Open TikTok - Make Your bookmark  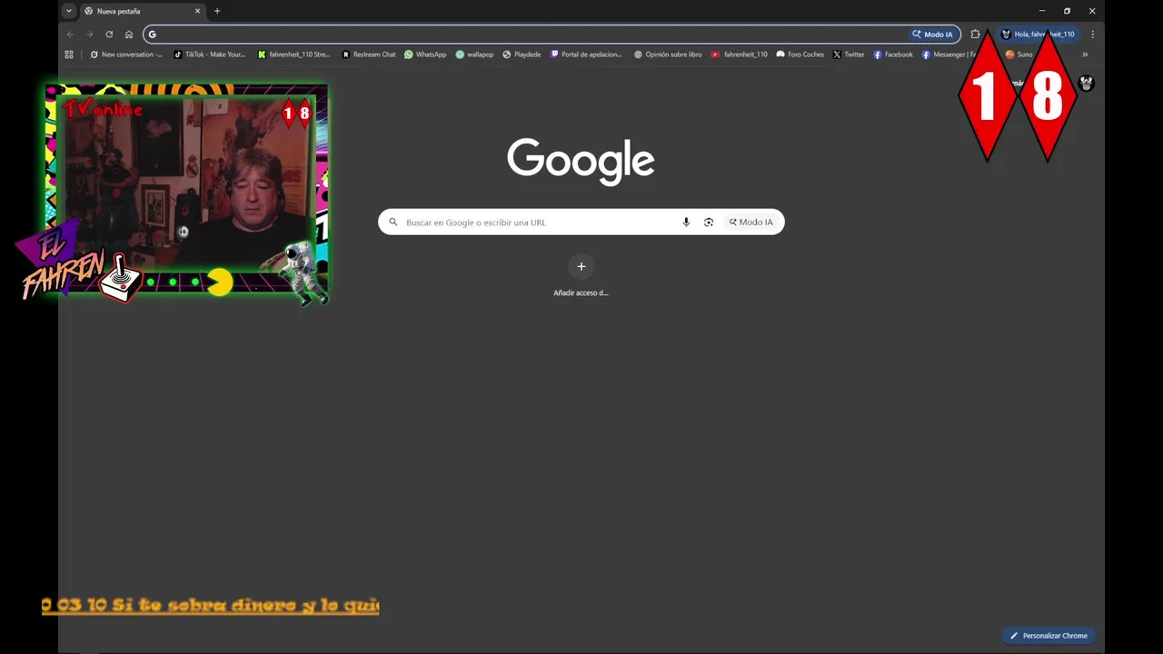tap(210, 54)
